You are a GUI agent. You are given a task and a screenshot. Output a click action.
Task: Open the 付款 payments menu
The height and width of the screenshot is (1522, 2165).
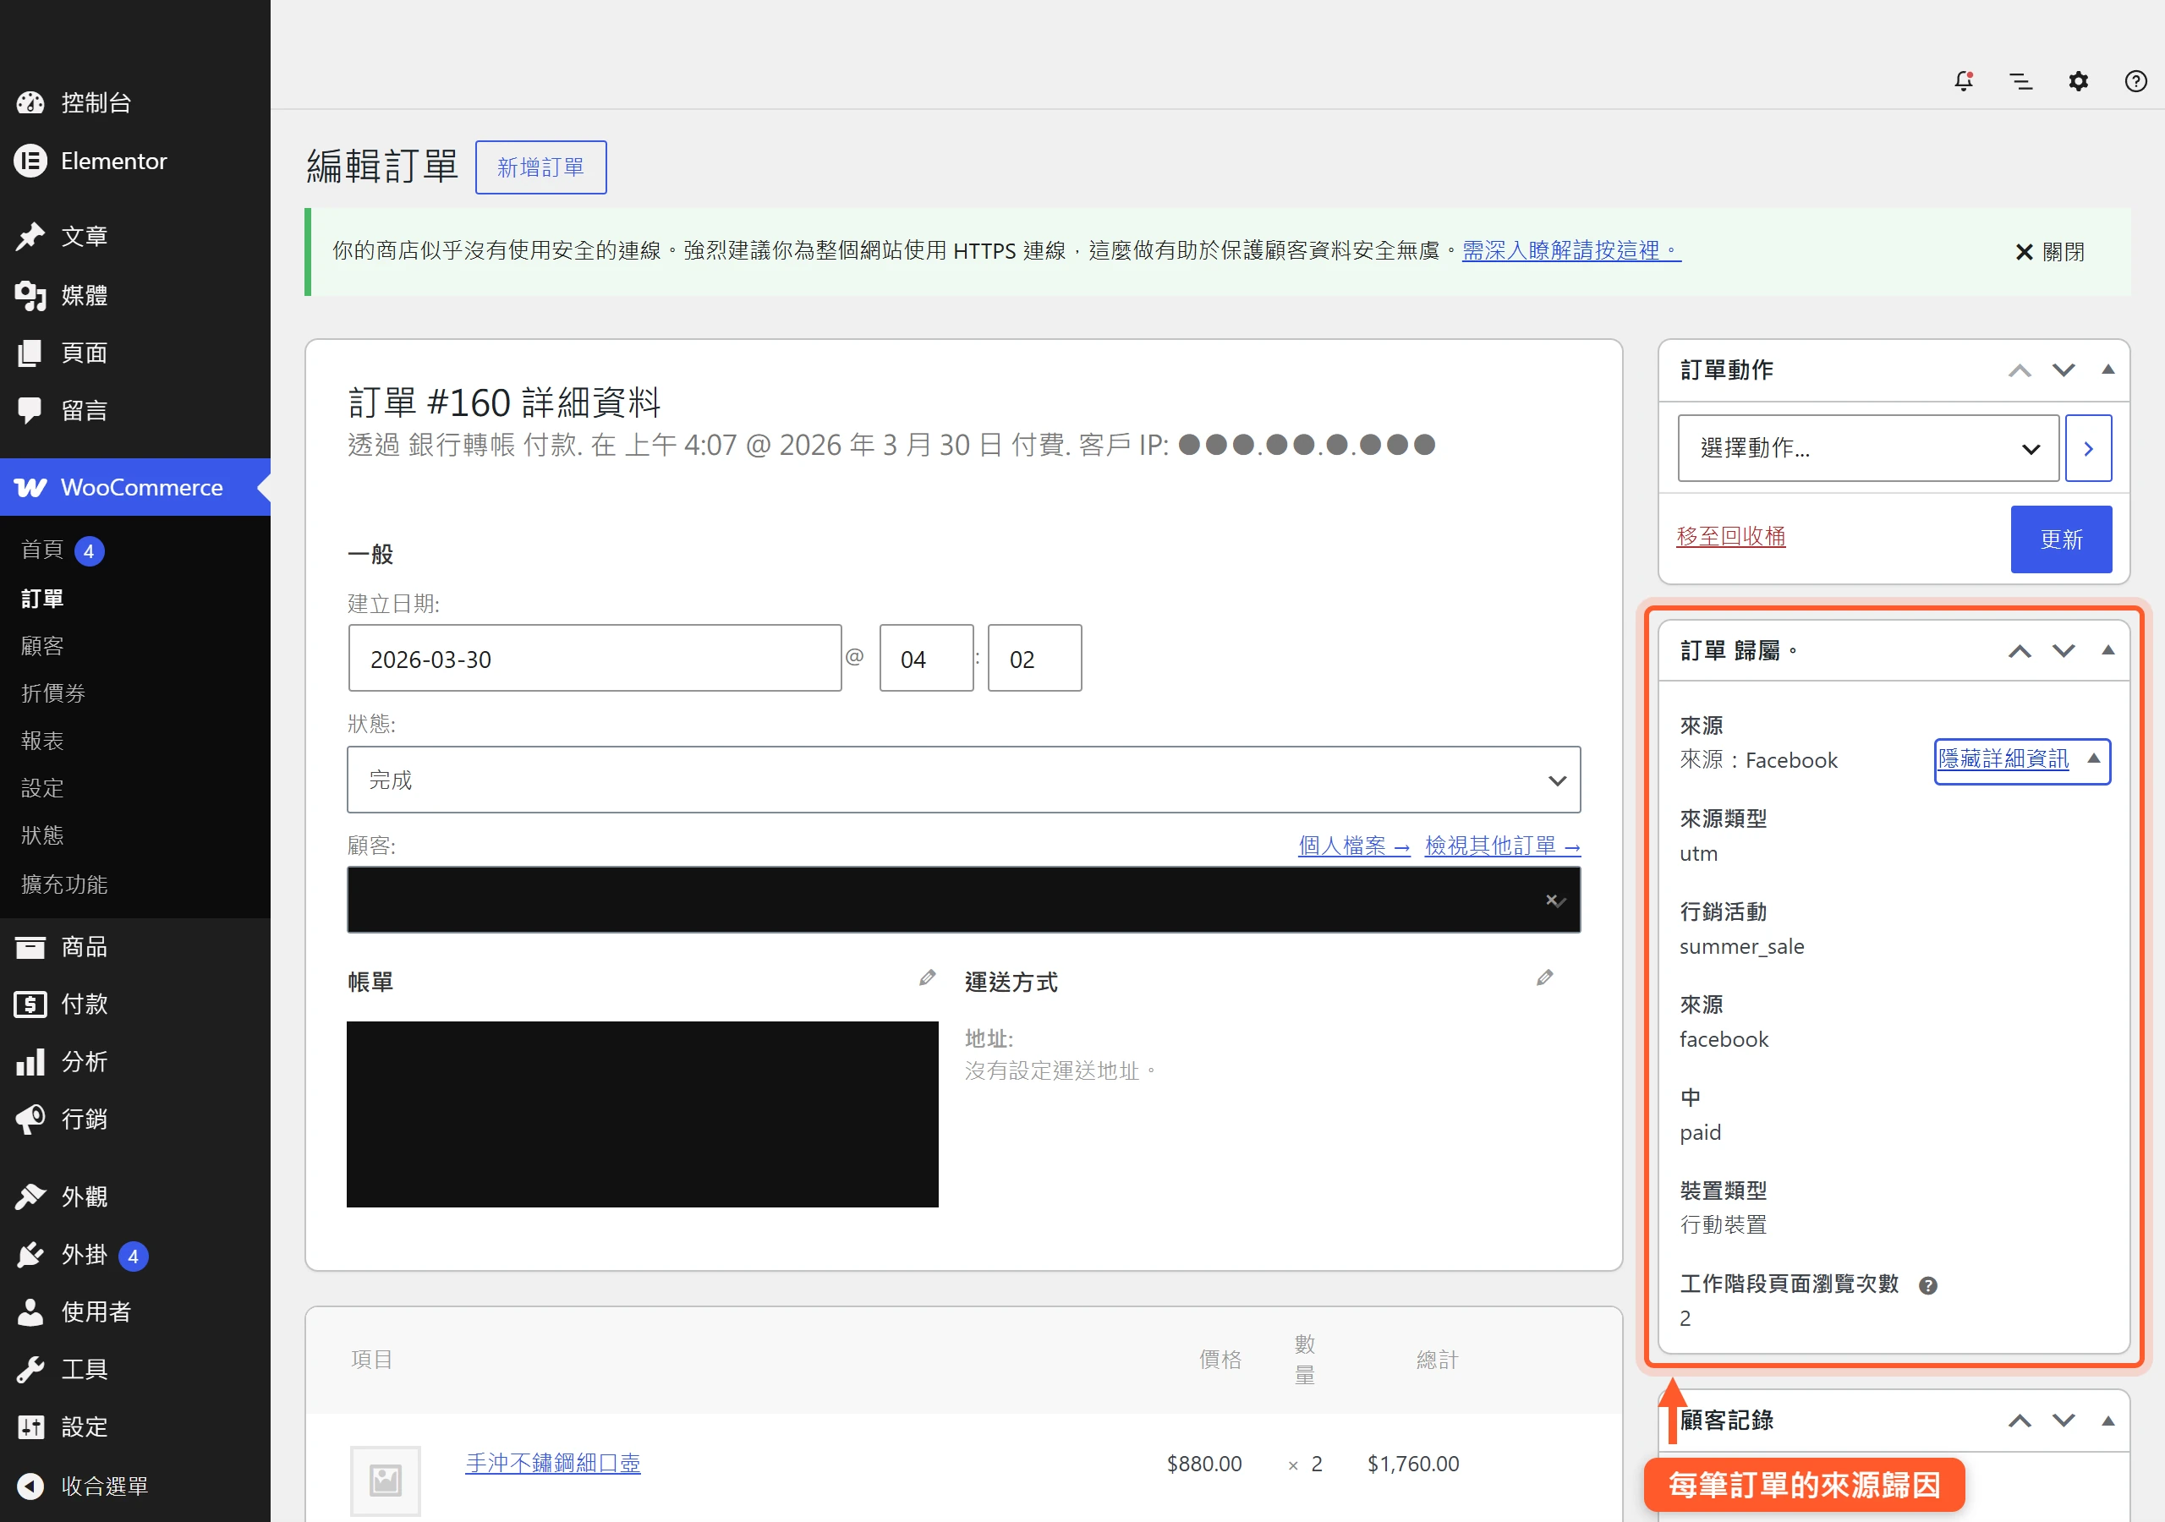point(63,1005)
